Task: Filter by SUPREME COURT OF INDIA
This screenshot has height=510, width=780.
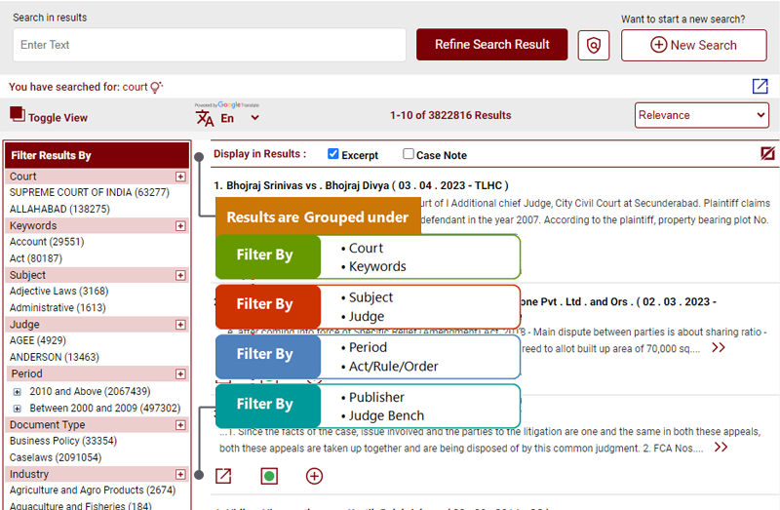Action: 90,193
